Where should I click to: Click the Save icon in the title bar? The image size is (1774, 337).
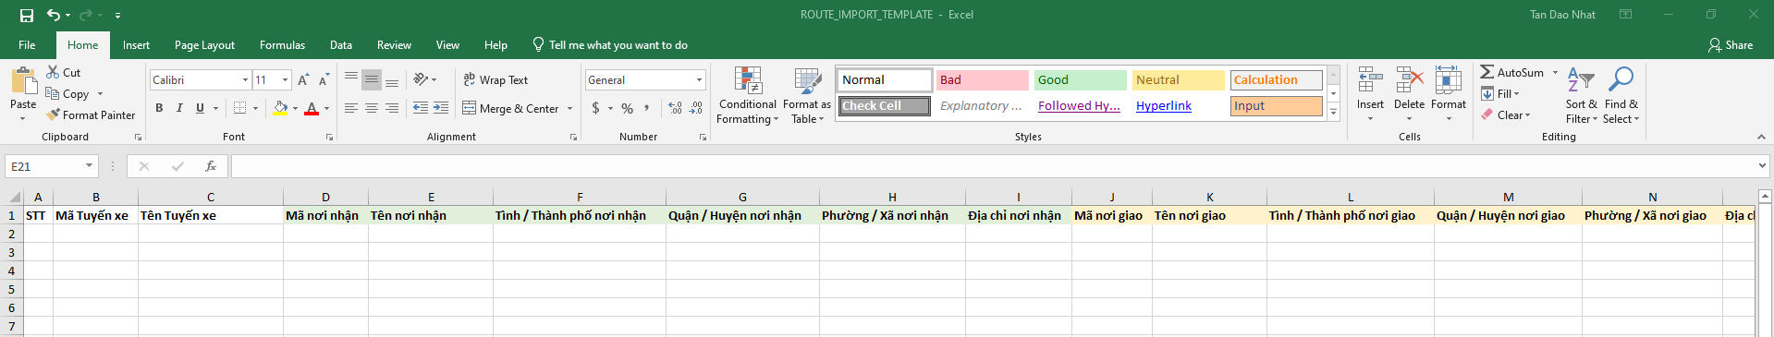click(x=26, y=15)
